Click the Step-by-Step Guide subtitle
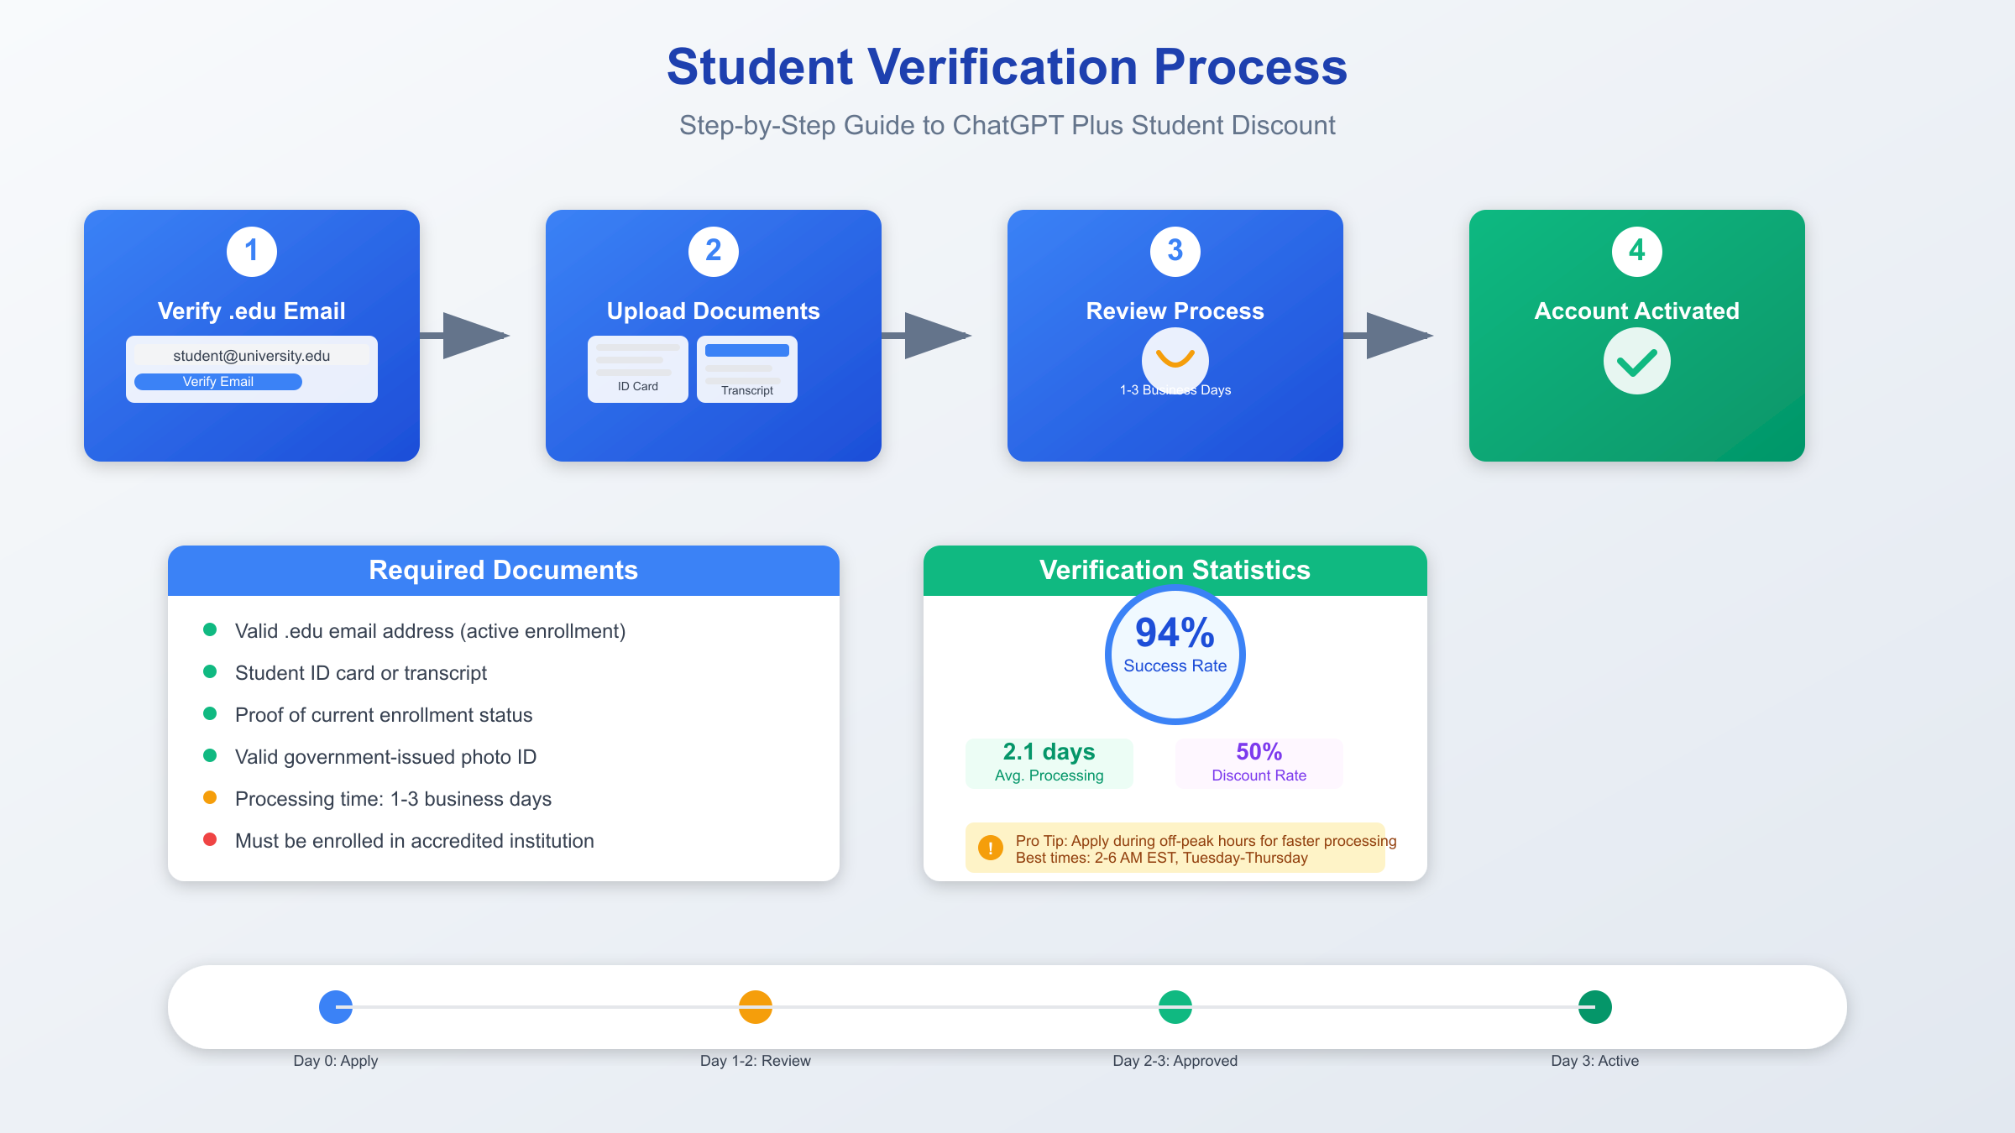The image size is (2015, 1133). 1007,125
